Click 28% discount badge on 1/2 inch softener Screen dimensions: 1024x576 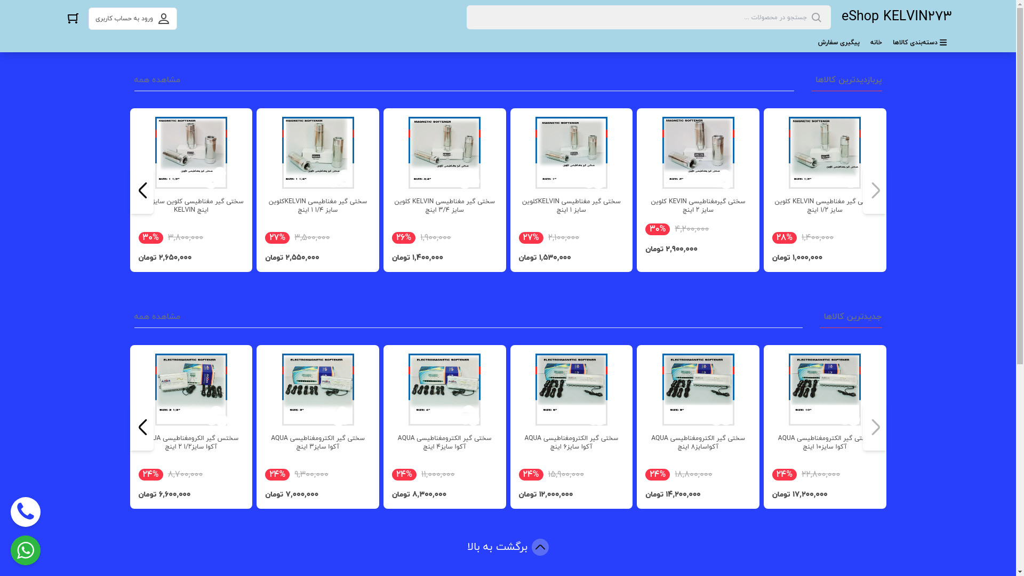click(x=785, y=238)
